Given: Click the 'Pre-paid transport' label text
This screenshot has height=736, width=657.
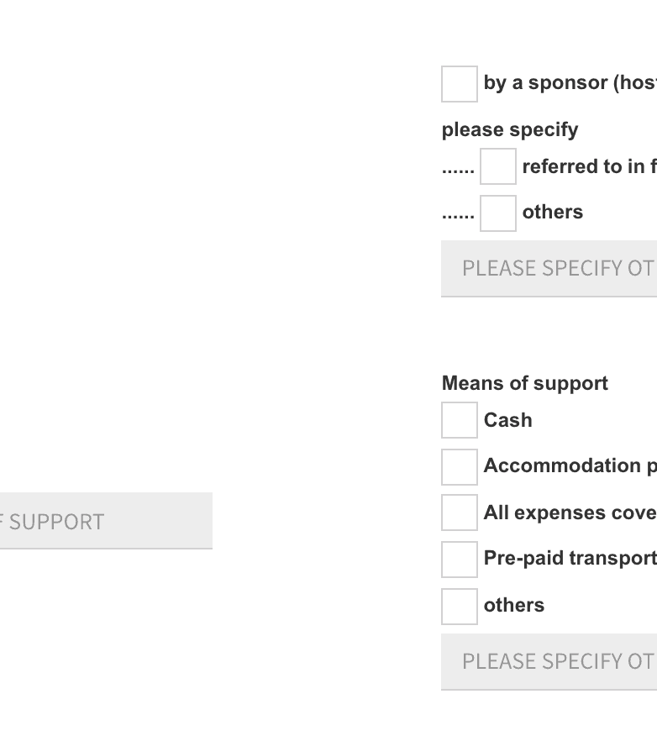Looking at the screenshot, I should tap(570, 558).
